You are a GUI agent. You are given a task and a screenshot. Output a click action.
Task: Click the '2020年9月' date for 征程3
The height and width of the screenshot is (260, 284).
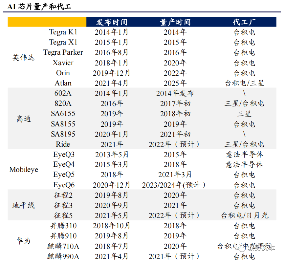coord(112,205)
